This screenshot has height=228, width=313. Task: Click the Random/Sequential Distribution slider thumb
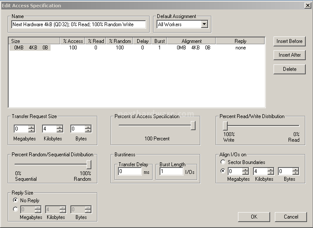(89, 164)
